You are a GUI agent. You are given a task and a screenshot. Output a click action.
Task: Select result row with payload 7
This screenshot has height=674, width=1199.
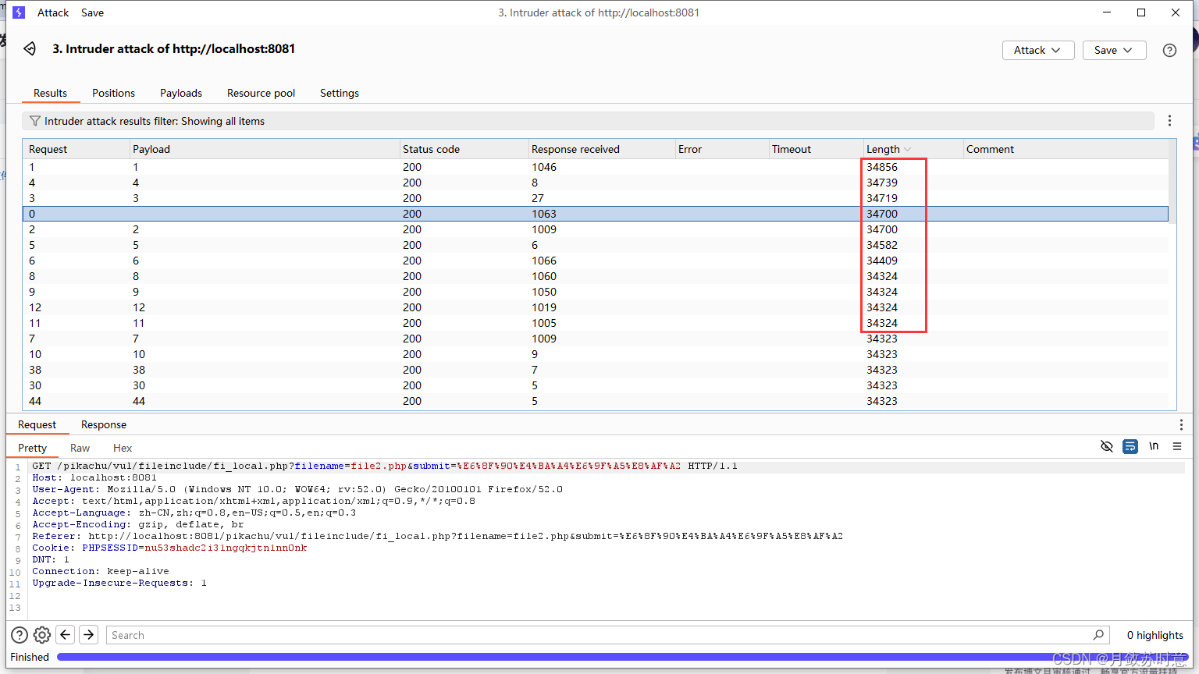click(x=596, y=339)
